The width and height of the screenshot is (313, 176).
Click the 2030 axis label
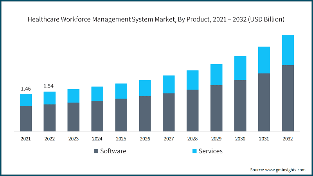pyautogui.click(x=240, y=139)
